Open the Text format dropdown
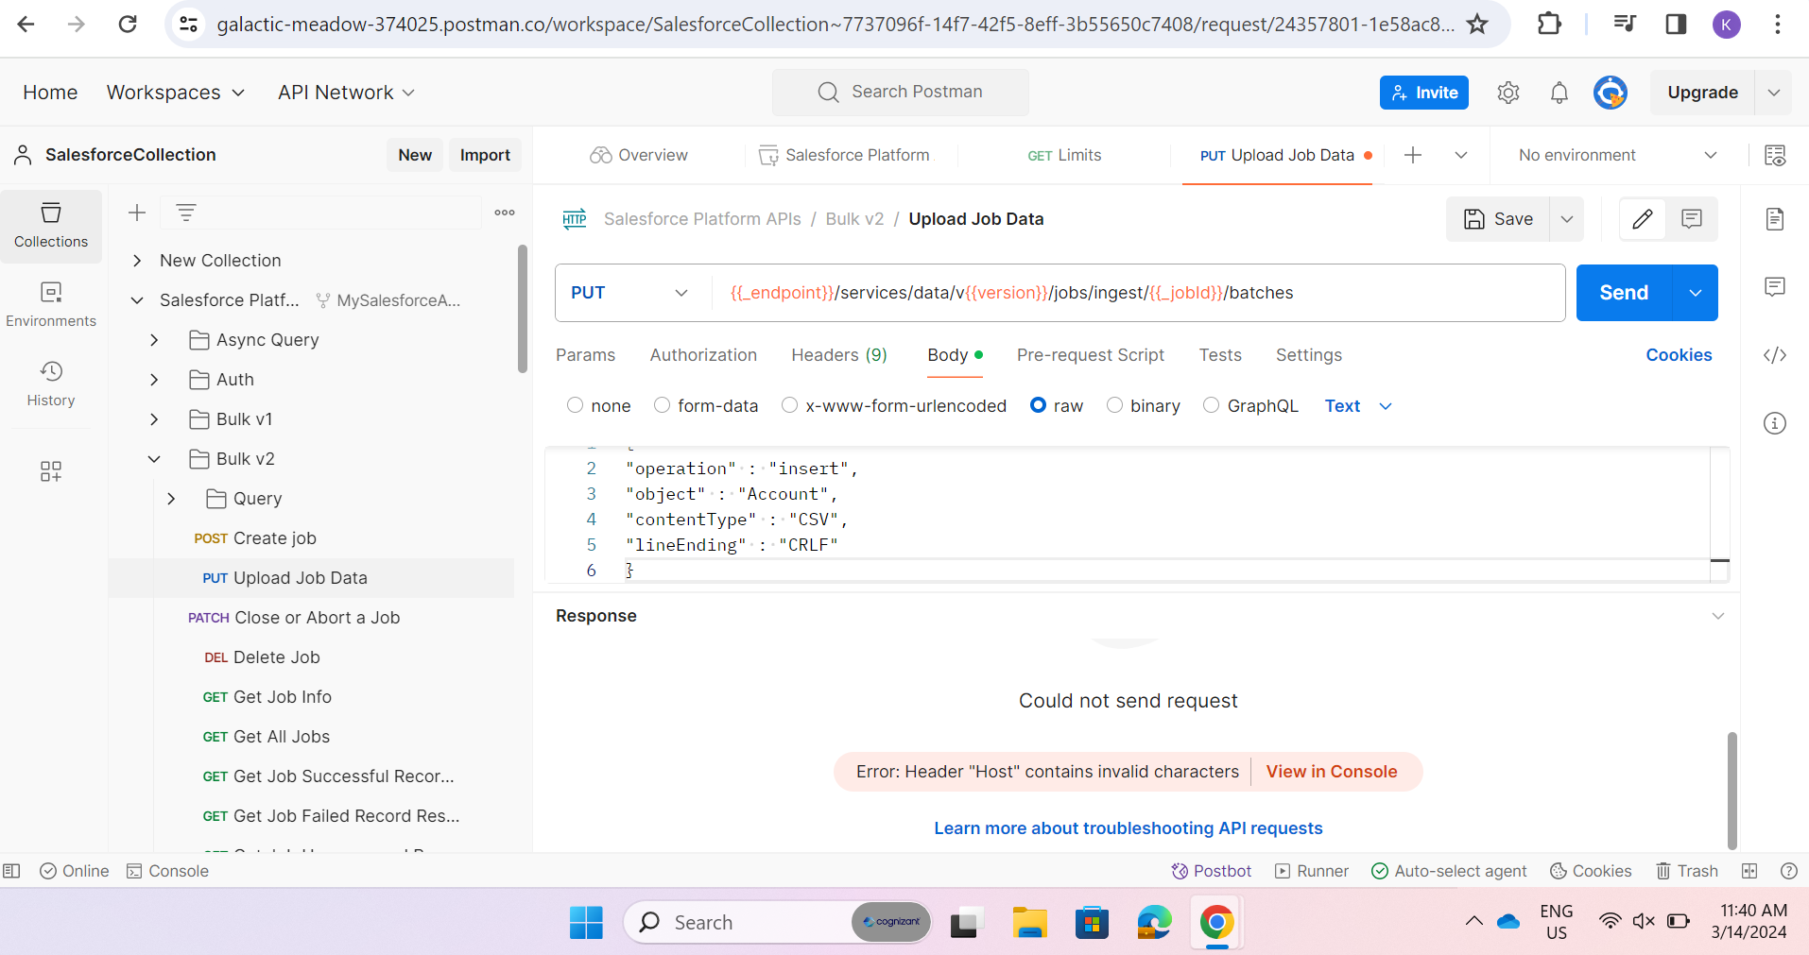1809x955 pixels. pos(1358,406)
